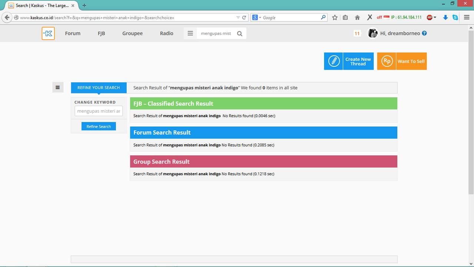The height and width of the screenshot is (267, 474).
Task: Open the search engine selector dropdown
Action: coord(256,17)
